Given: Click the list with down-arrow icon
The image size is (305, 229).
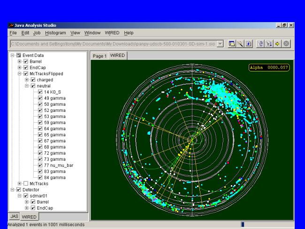Looking at the screenshot, I should [269, 43].
